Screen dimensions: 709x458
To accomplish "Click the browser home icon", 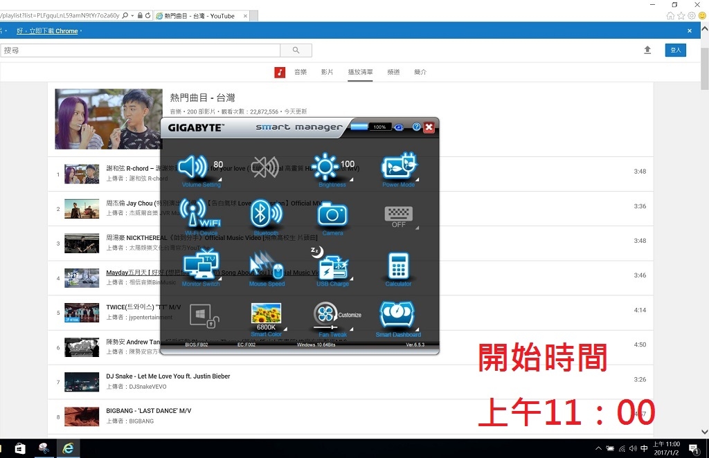I will point(670,15).
